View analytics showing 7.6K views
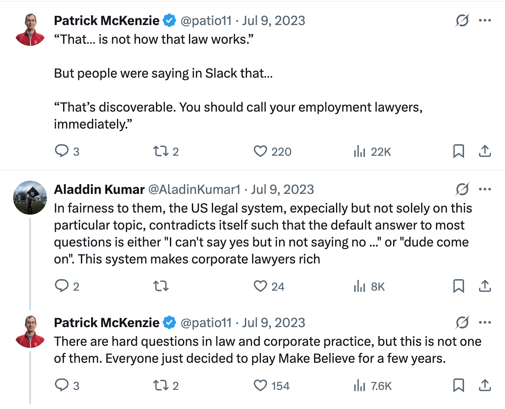This screenshot has height=409, width=505. pos(373,386)
